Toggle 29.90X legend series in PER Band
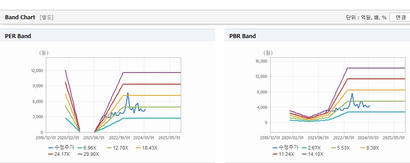 click(x=89, y=154)
